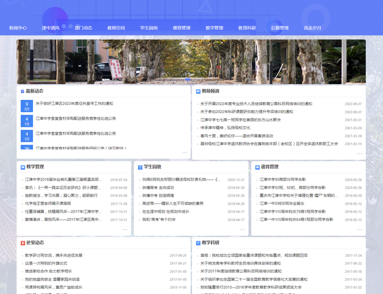383x294 pixels.
Task: Open 江津中学七七高一班同学 gathering article
Action: click(240, 120)
